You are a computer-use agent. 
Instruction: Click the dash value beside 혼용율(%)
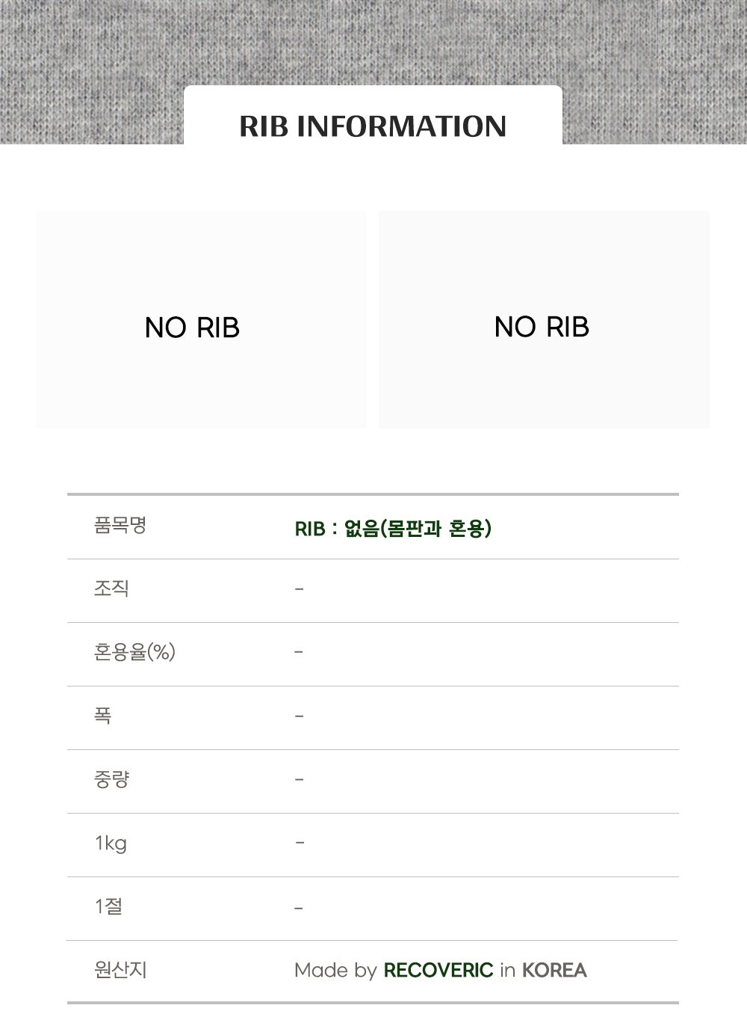pyautogui.click(x=299, y=653)
